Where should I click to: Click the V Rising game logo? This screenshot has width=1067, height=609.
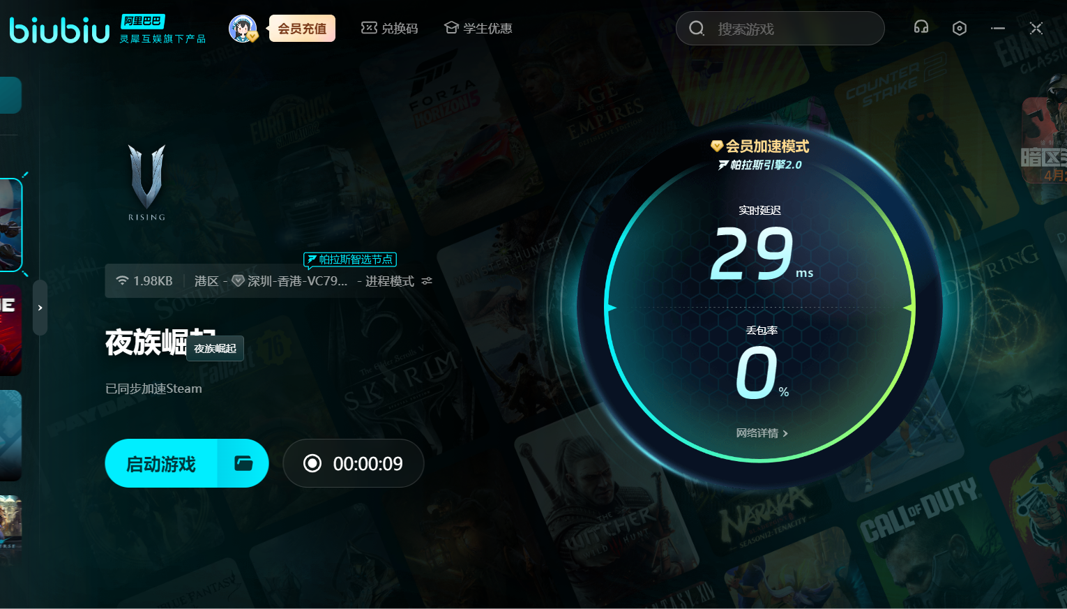[146, 183]
